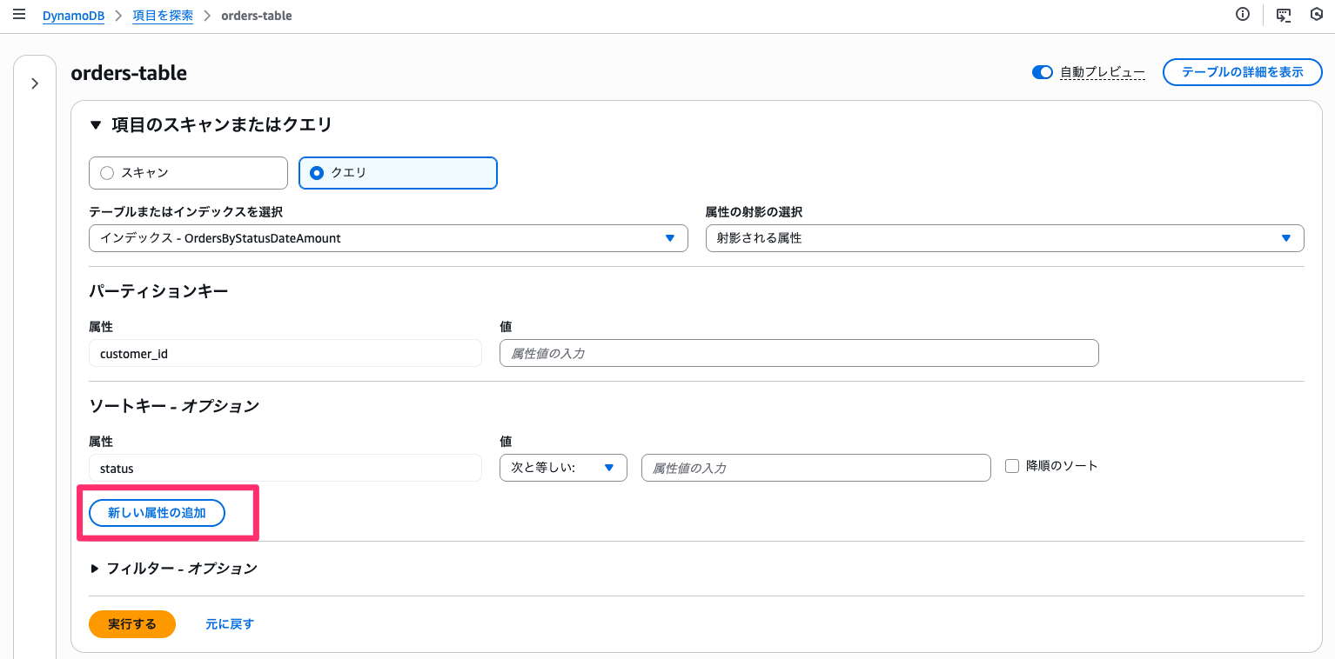1335x659 pixels.
Task: Click the 実行する button
Action: (132, 624)
